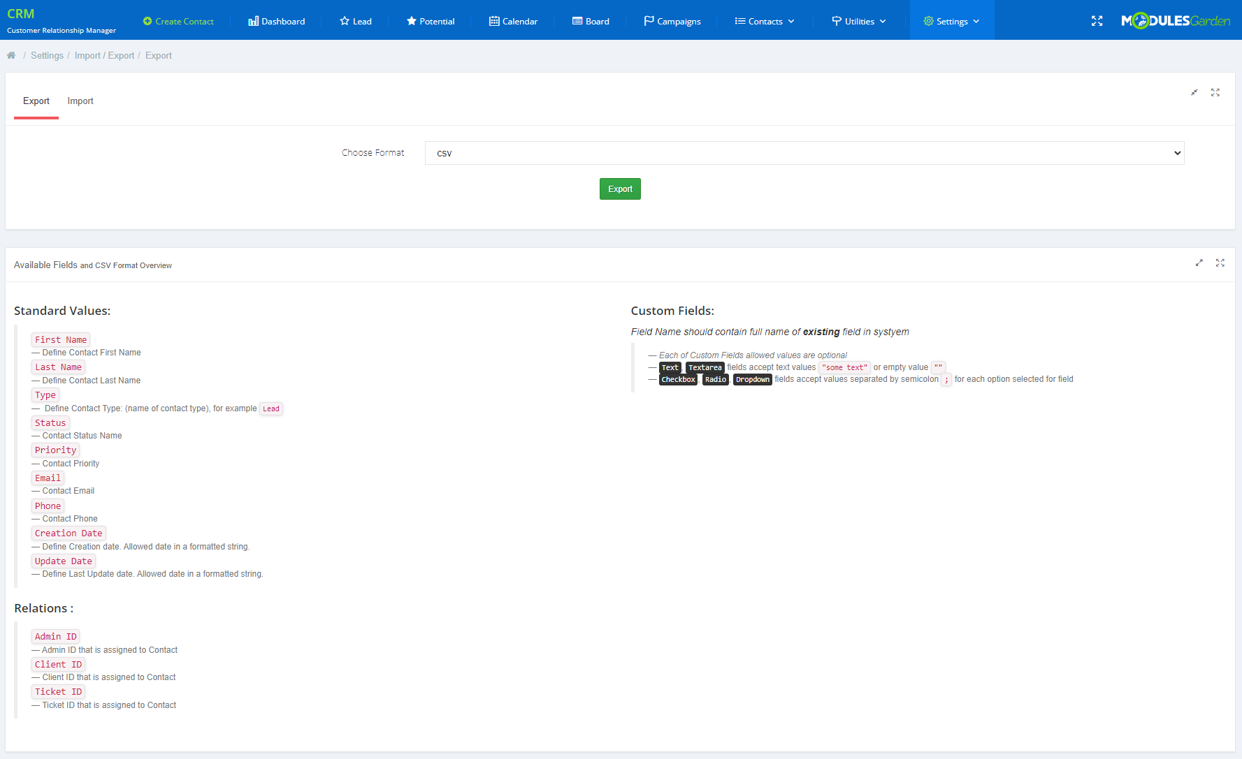Click the home icon in the breadcrumb
The width and height of the screenshot is (1242, 759).
pyautogui.click(x=10, y=55)
